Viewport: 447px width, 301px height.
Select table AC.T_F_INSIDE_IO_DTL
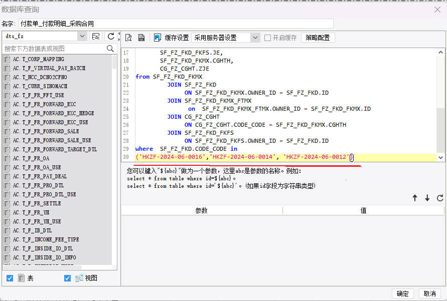[43, 248]
